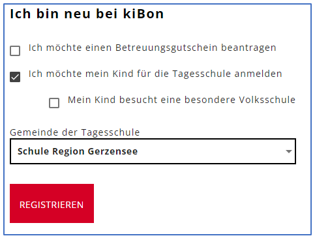
Task: Click the 'Ich bin neu bei kiBon' heading
Action: [x=87, y=14]
